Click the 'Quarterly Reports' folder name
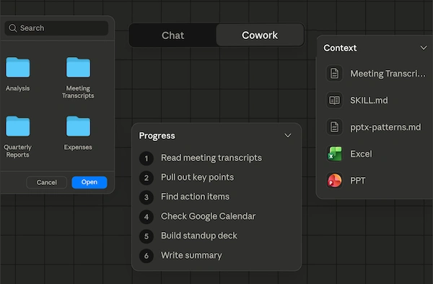 click(x=17, y=151)
